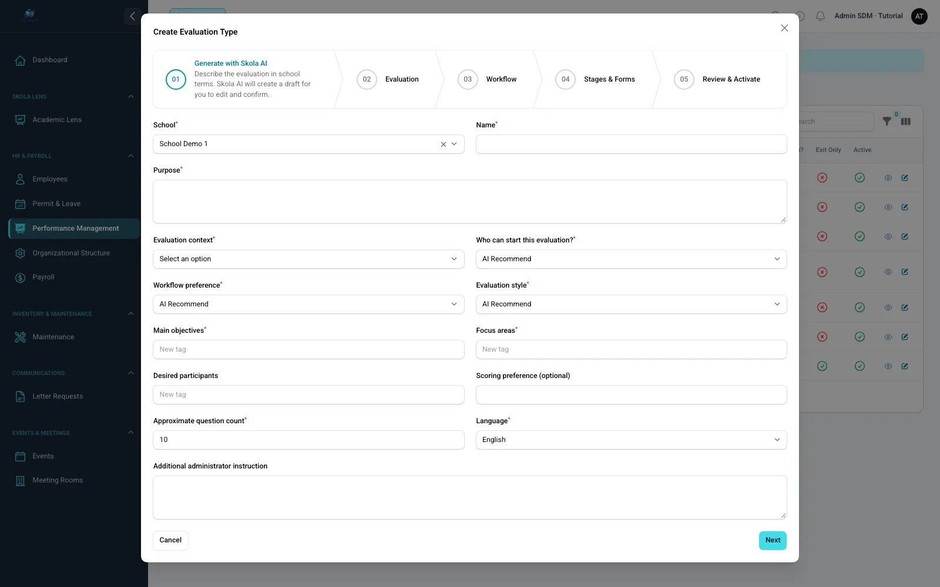Viewport: 940px width, 587px height.
Task: Open the column chooser icon beside the filter
Action: [x=906, y=122]
